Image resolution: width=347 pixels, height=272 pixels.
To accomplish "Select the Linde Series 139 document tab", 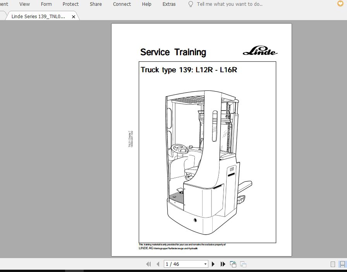I will point(38,17).
